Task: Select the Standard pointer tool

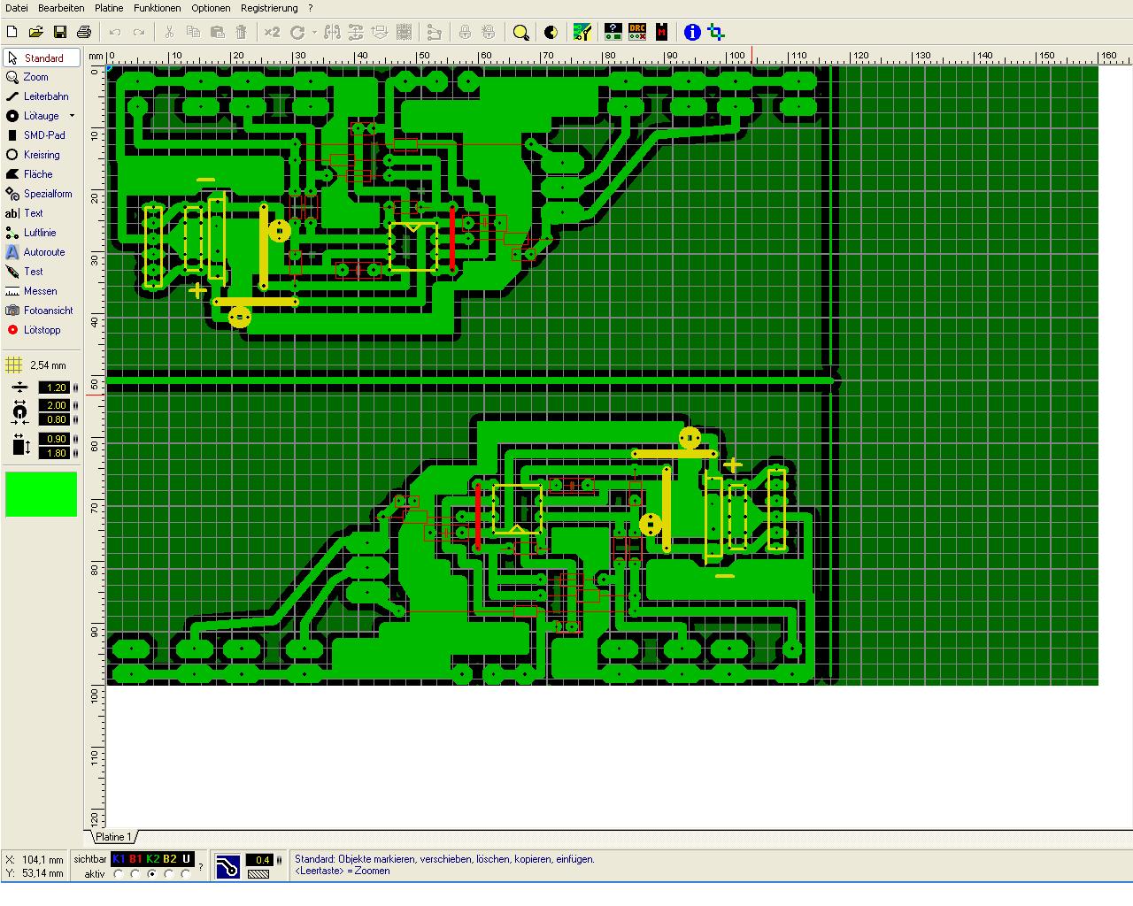Action: 42,58
